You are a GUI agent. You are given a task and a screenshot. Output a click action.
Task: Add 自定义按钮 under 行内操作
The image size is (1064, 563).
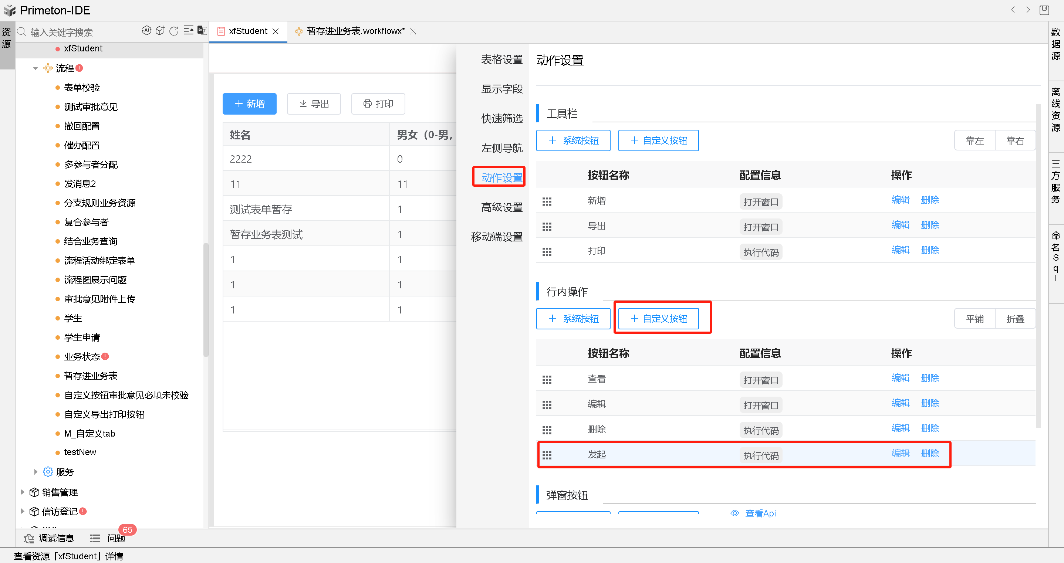click(x=658, y=318)
